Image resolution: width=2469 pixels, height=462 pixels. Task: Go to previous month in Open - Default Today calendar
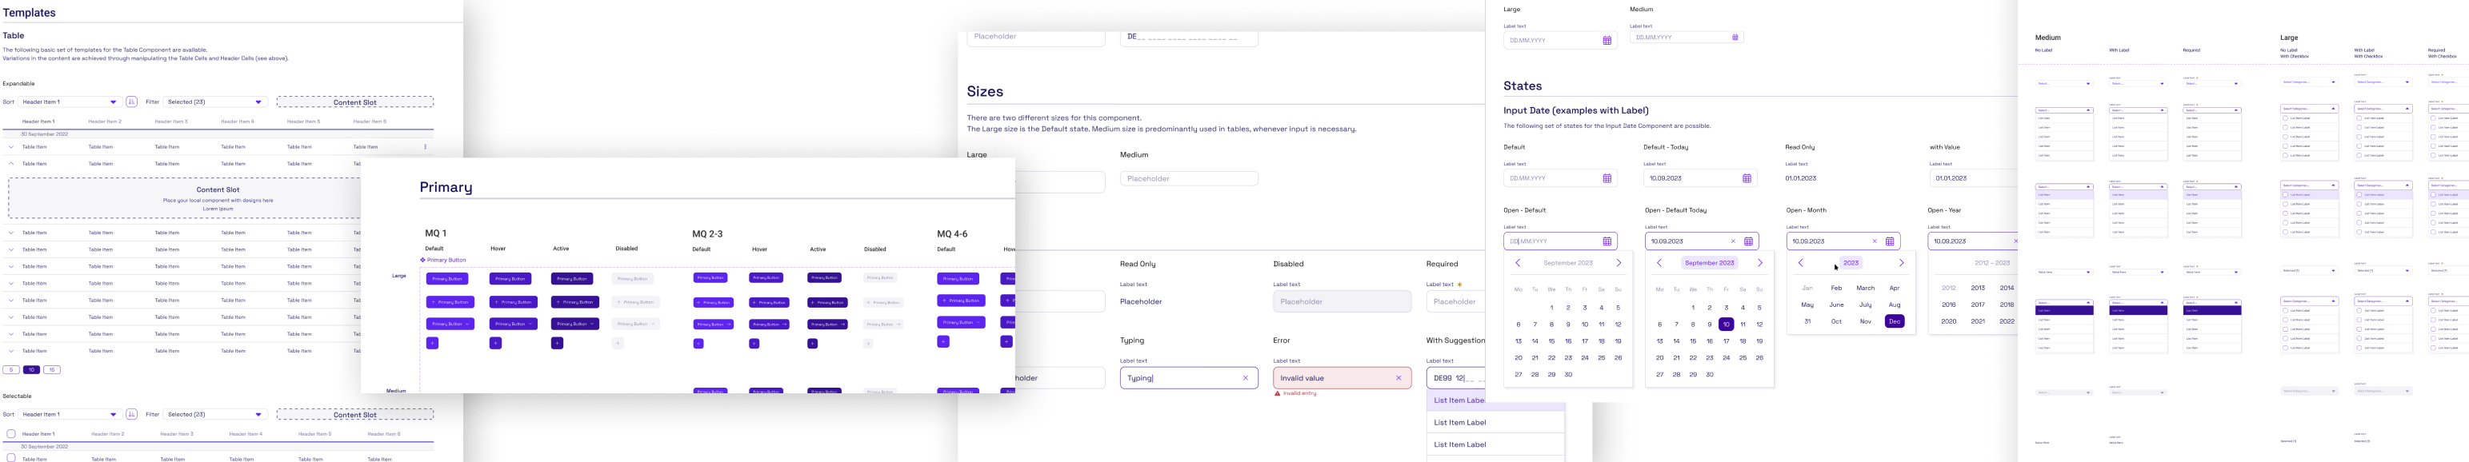[1659, 263]
